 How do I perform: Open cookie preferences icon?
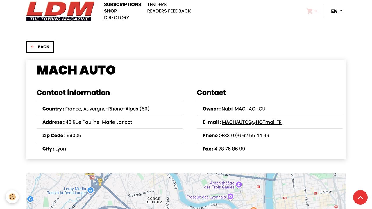coord(12,197)
